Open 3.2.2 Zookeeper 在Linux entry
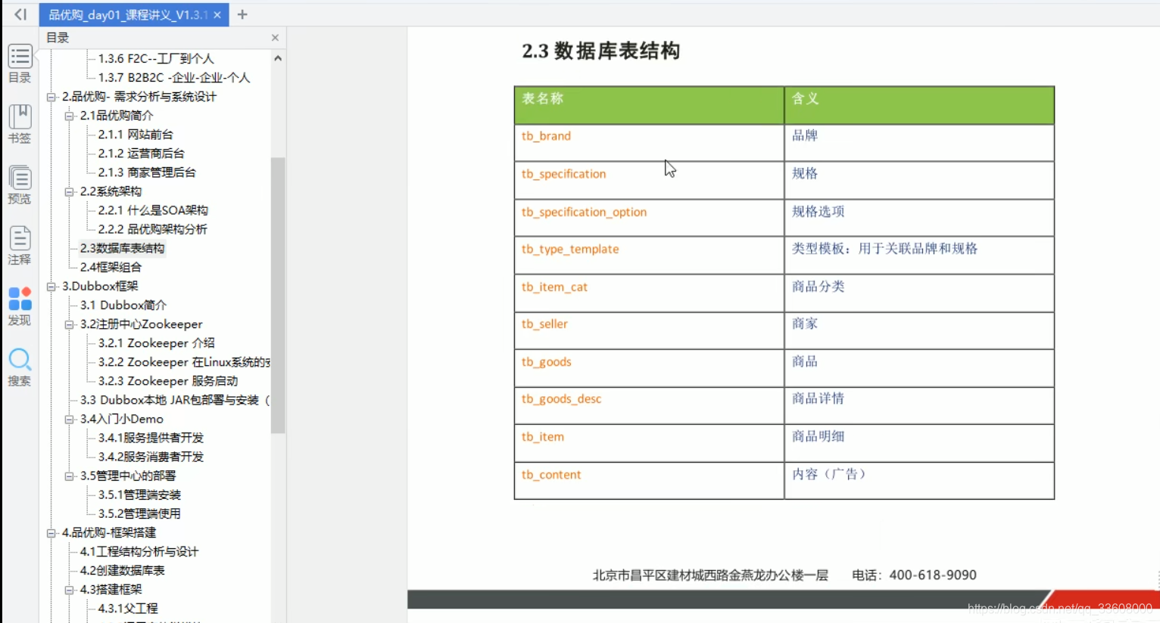 184,362
